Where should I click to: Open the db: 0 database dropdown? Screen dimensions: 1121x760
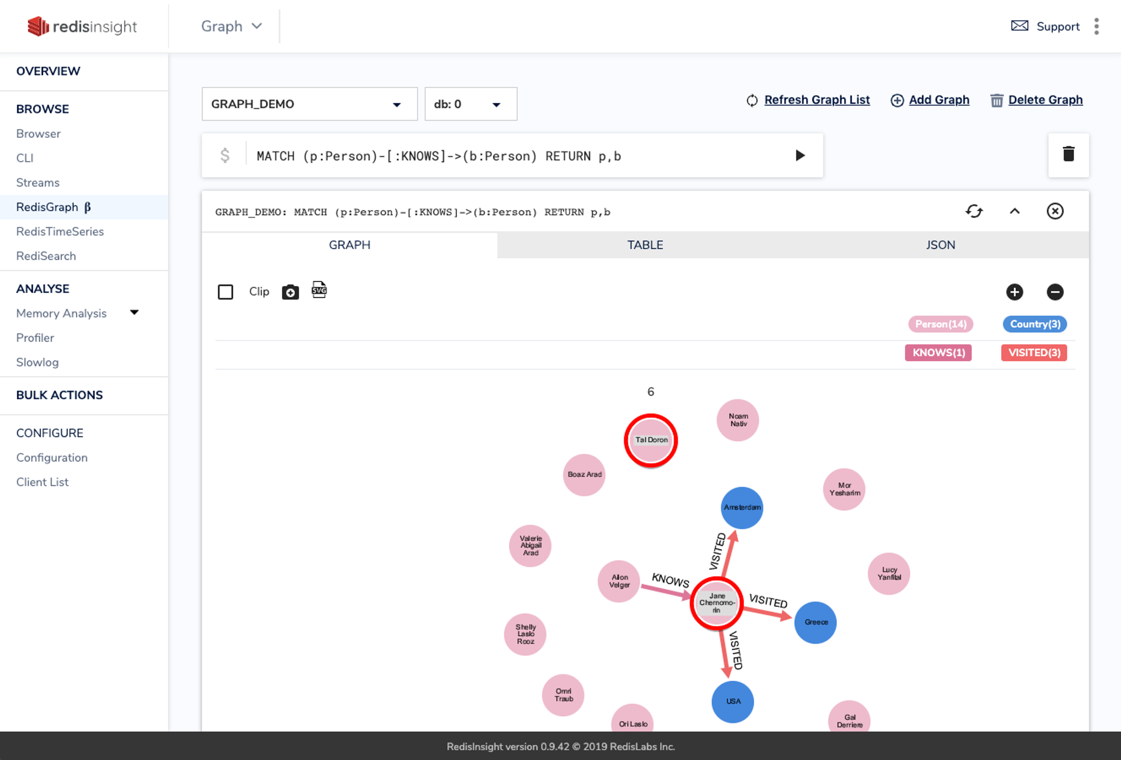click(x=471, y=104)
